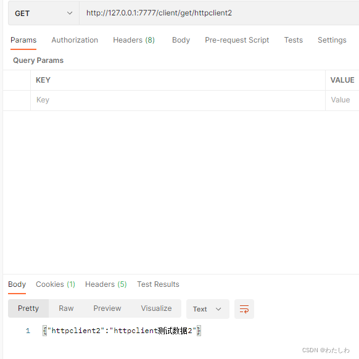Open the GET method dropdown
This screenshot has width=359, height=359.
(x=44, y=14)
